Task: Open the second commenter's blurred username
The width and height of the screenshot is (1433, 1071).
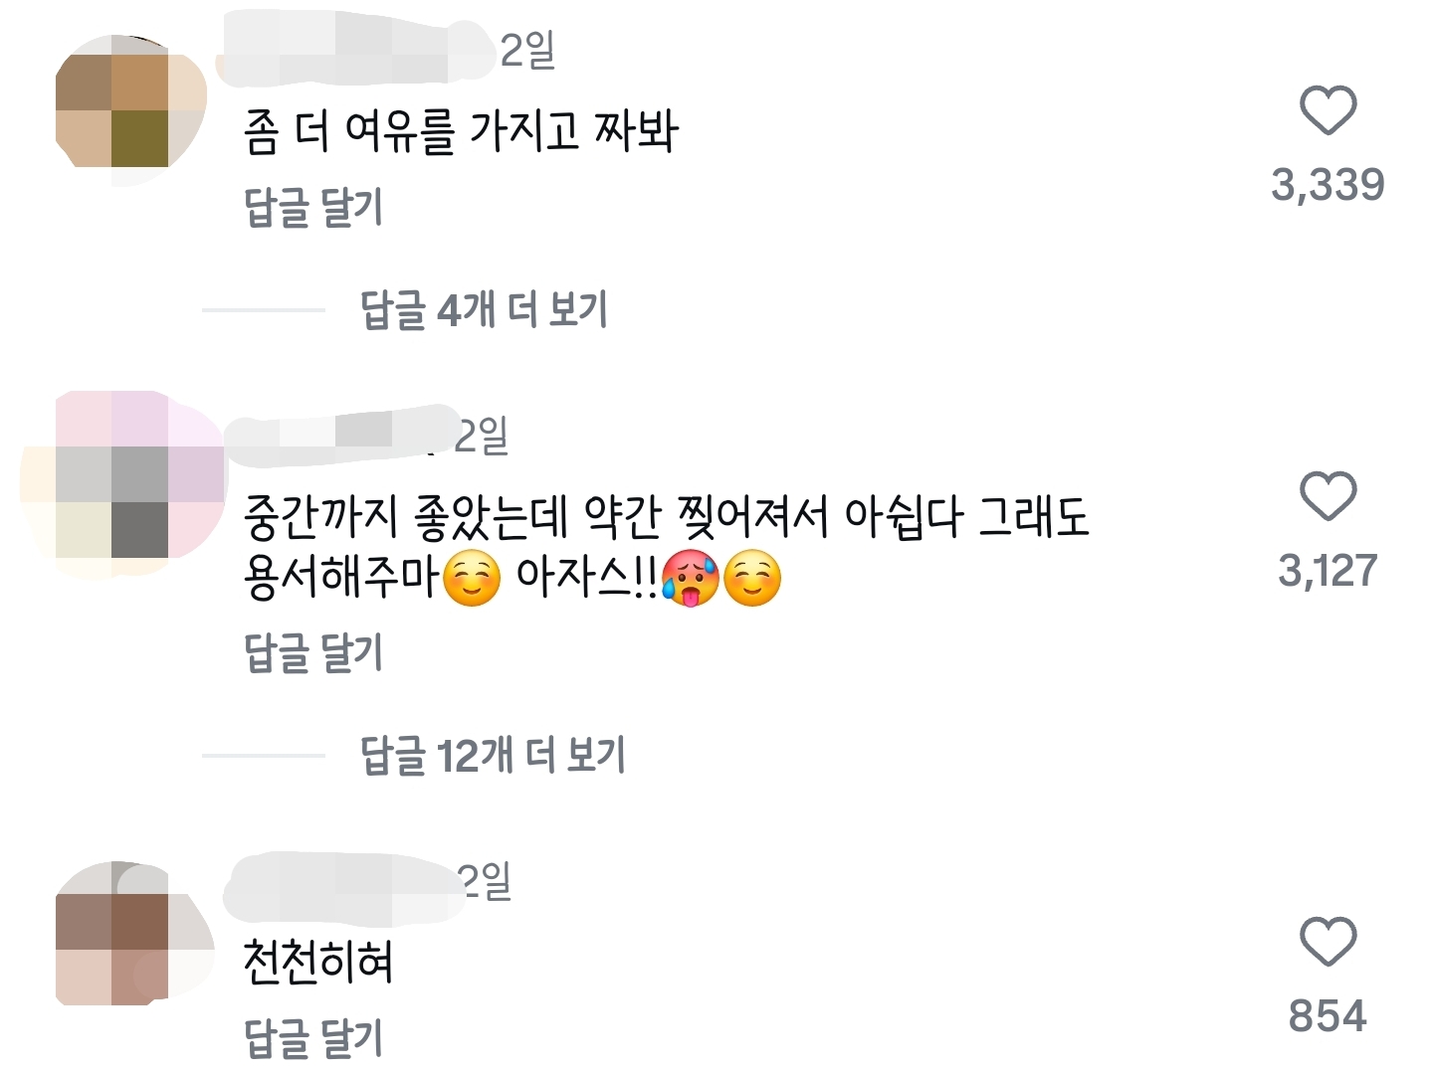Action: tap(336, 435)
